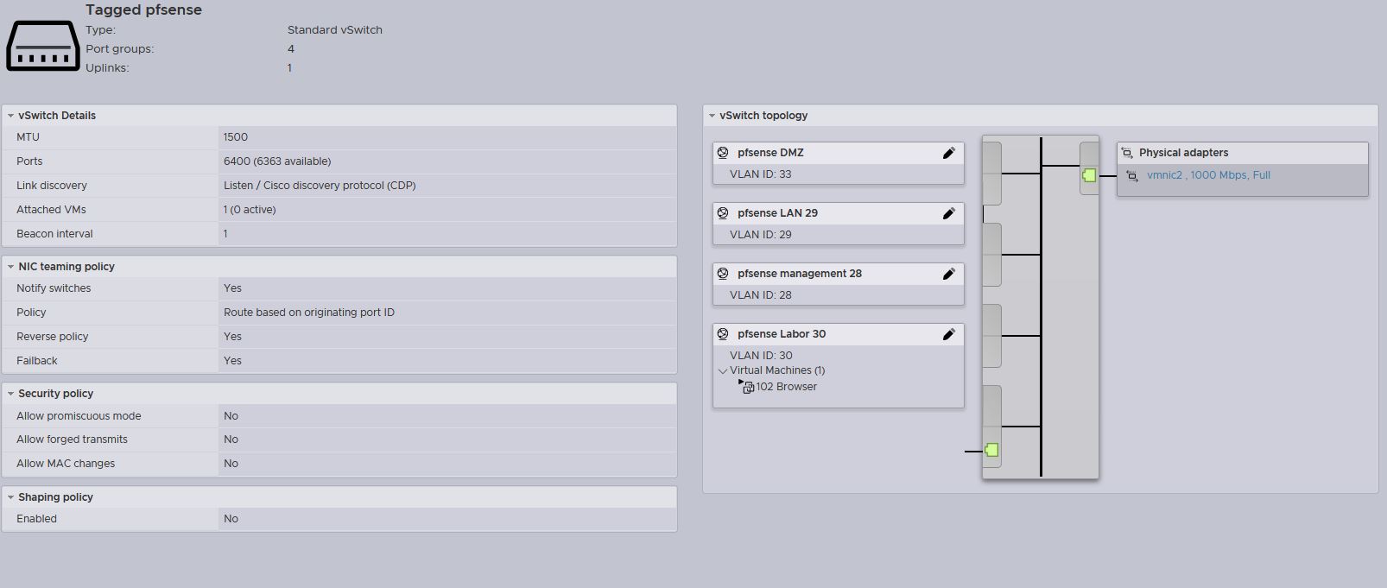The height and width of the screenshot is (588, 1387).
Task: Click the green uplink port on topology
Action: coord(1089,175)
